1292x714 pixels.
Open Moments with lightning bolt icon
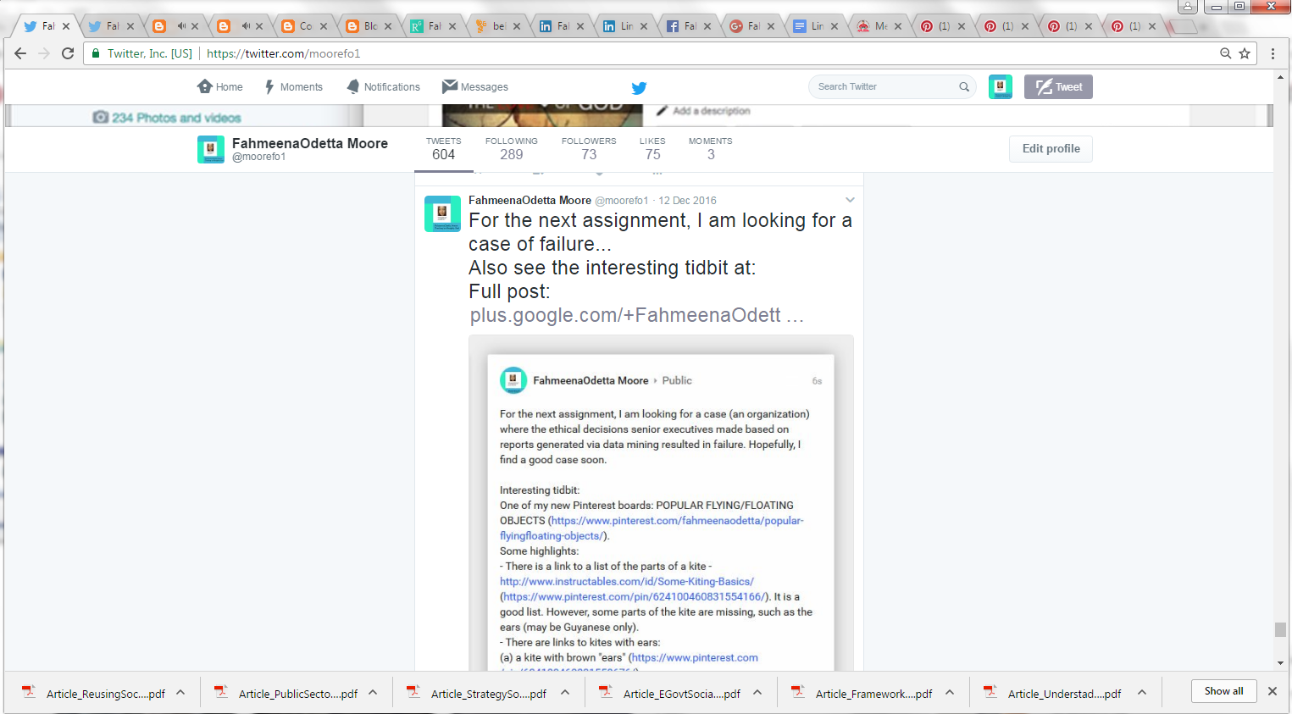click(x=269, y=86)
